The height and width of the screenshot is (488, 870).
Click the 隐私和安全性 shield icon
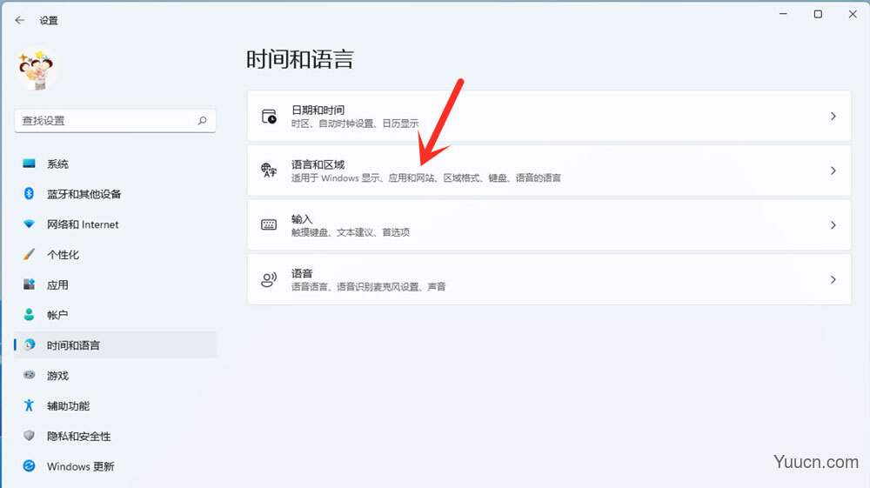[x=29, y=435]
